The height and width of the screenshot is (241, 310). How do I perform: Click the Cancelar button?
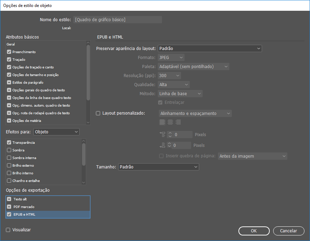tap(288, 231)
